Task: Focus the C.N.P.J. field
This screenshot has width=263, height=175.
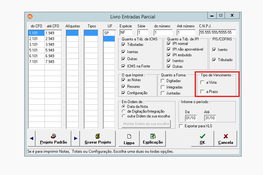Action: [217, 32]
